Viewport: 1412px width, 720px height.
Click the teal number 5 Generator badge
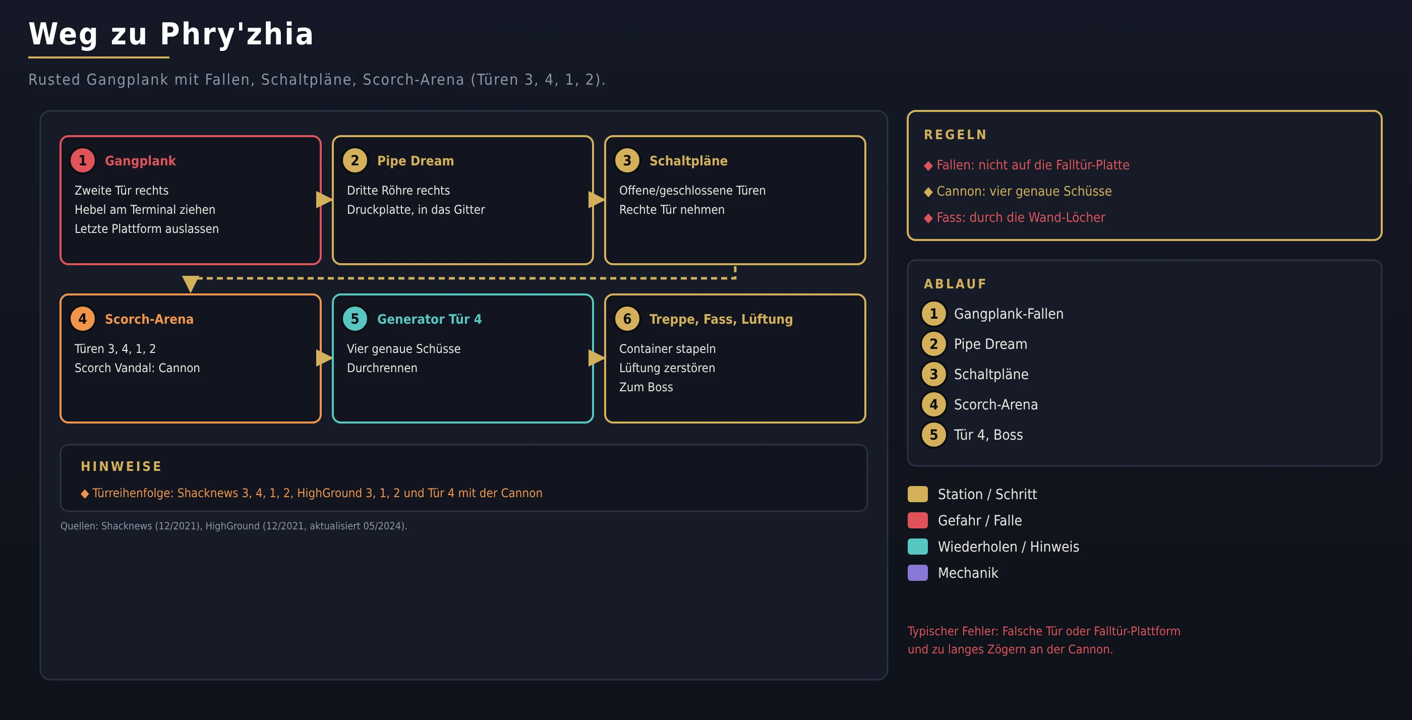pos(355,319)
